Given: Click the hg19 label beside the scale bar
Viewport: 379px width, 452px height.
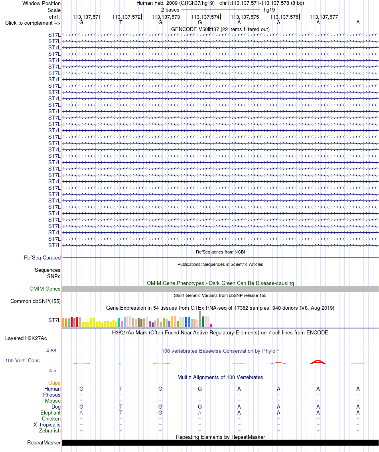Looking at the screenshot, I should tap(269, 10).
